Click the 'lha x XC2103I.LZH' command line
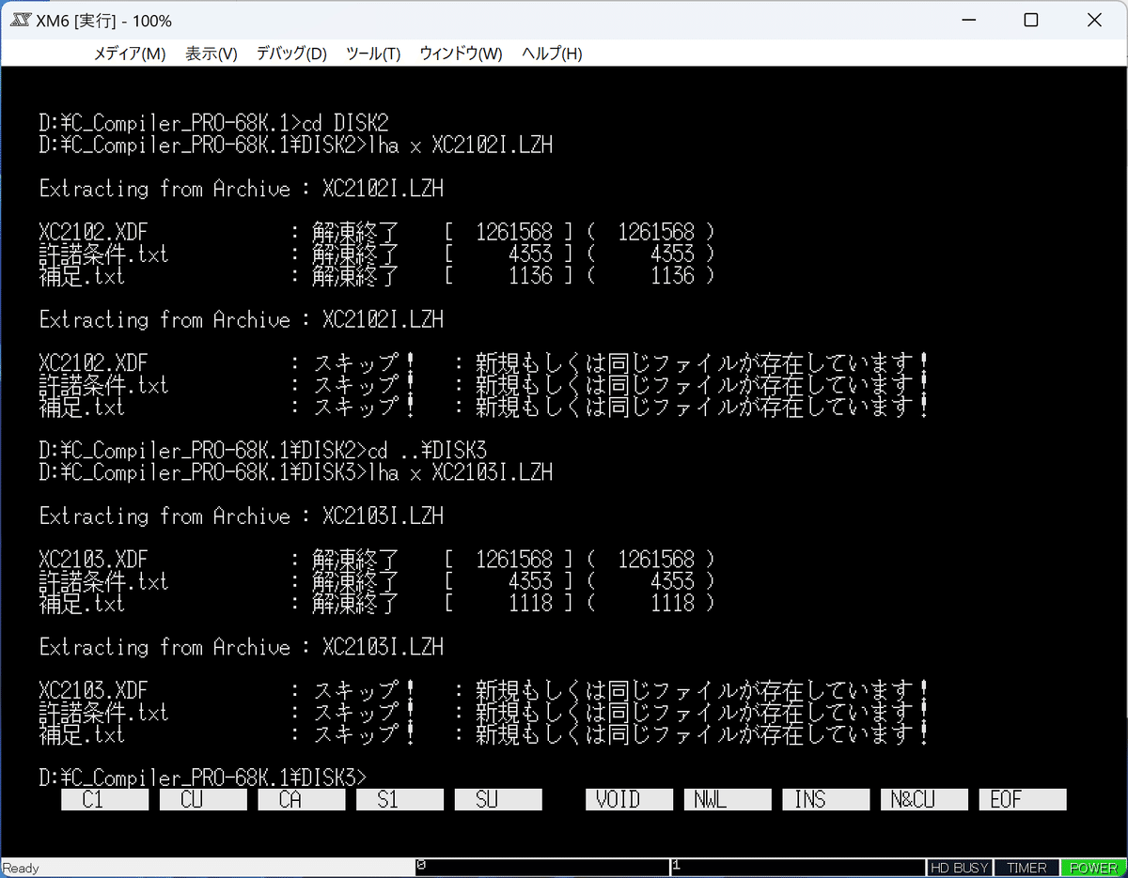The height and width of the screenshot is (878, 1128). click(x=296, y=472)
